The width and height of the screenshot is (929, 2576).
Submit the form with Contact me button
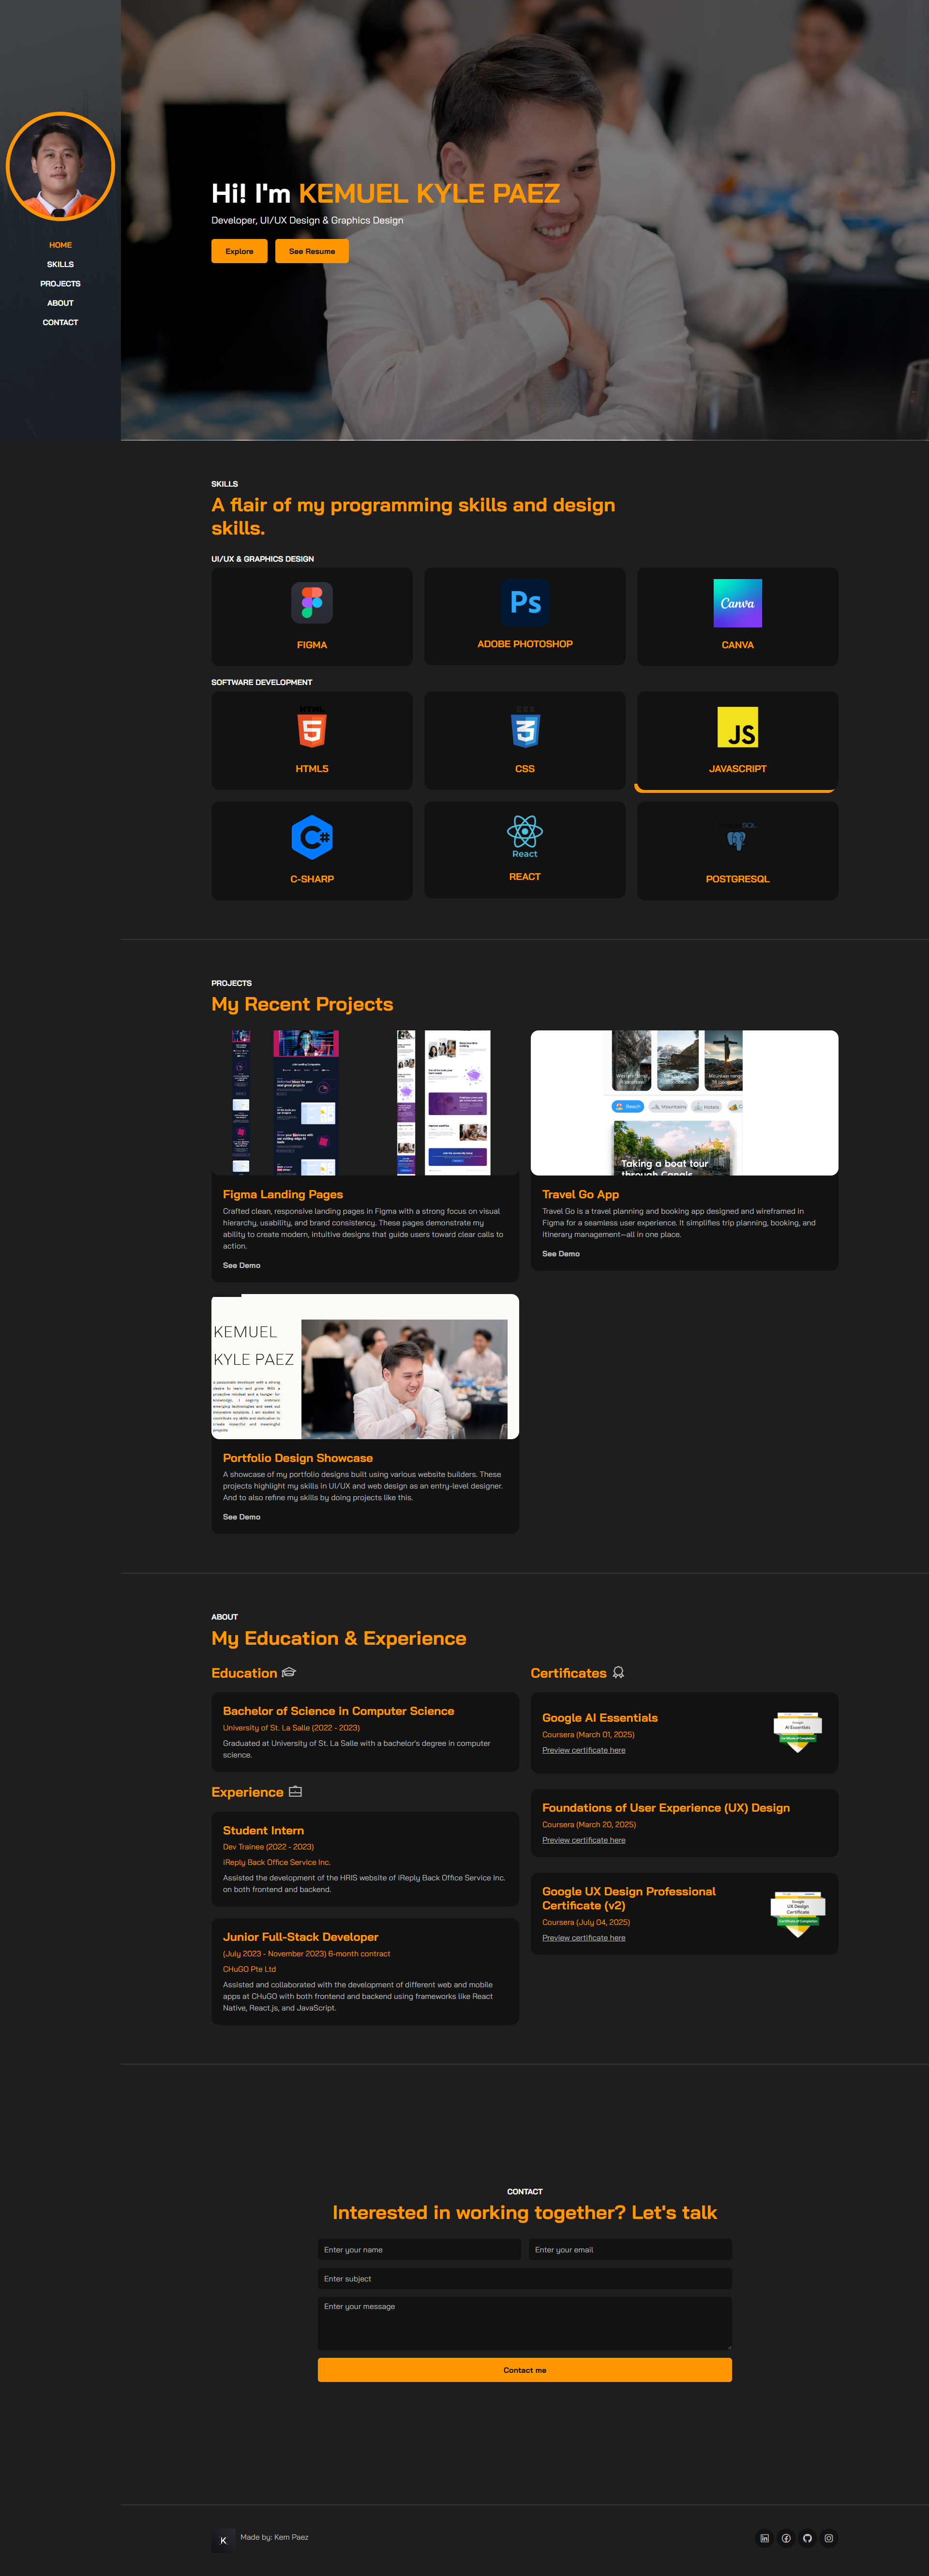[525, 2369]
